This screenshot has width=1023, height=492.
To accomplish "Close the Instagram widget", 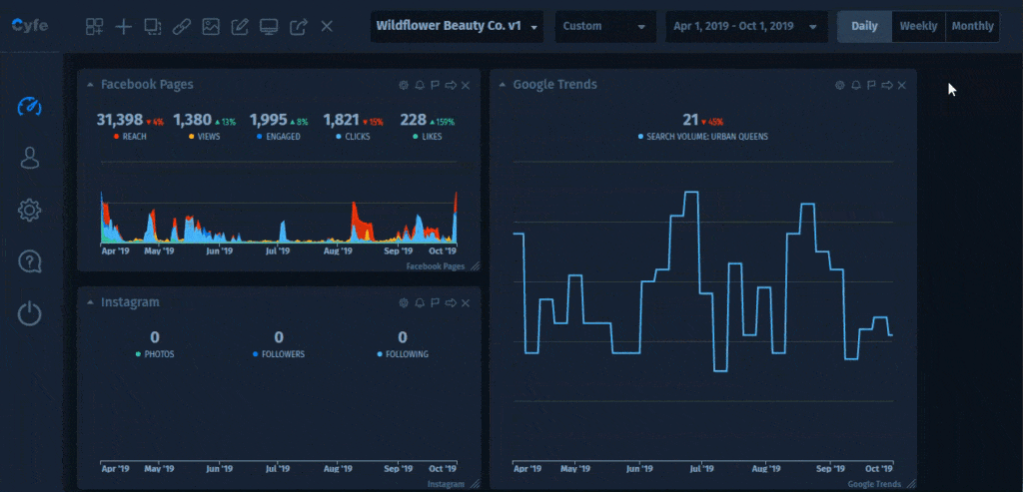I will coord(466,303).
